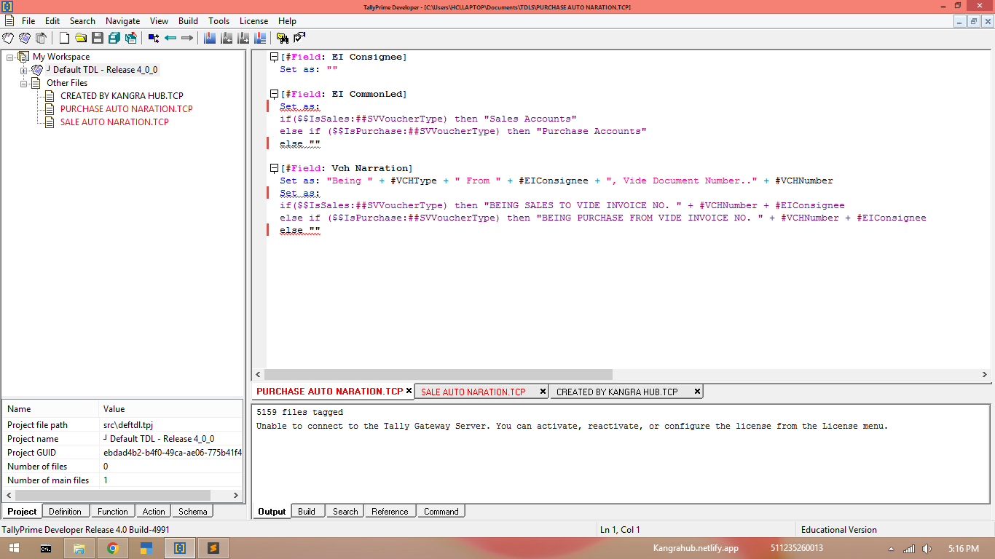Open Command Prompt from the taskbar
995x559 pixels.
(x=46, y=548)
